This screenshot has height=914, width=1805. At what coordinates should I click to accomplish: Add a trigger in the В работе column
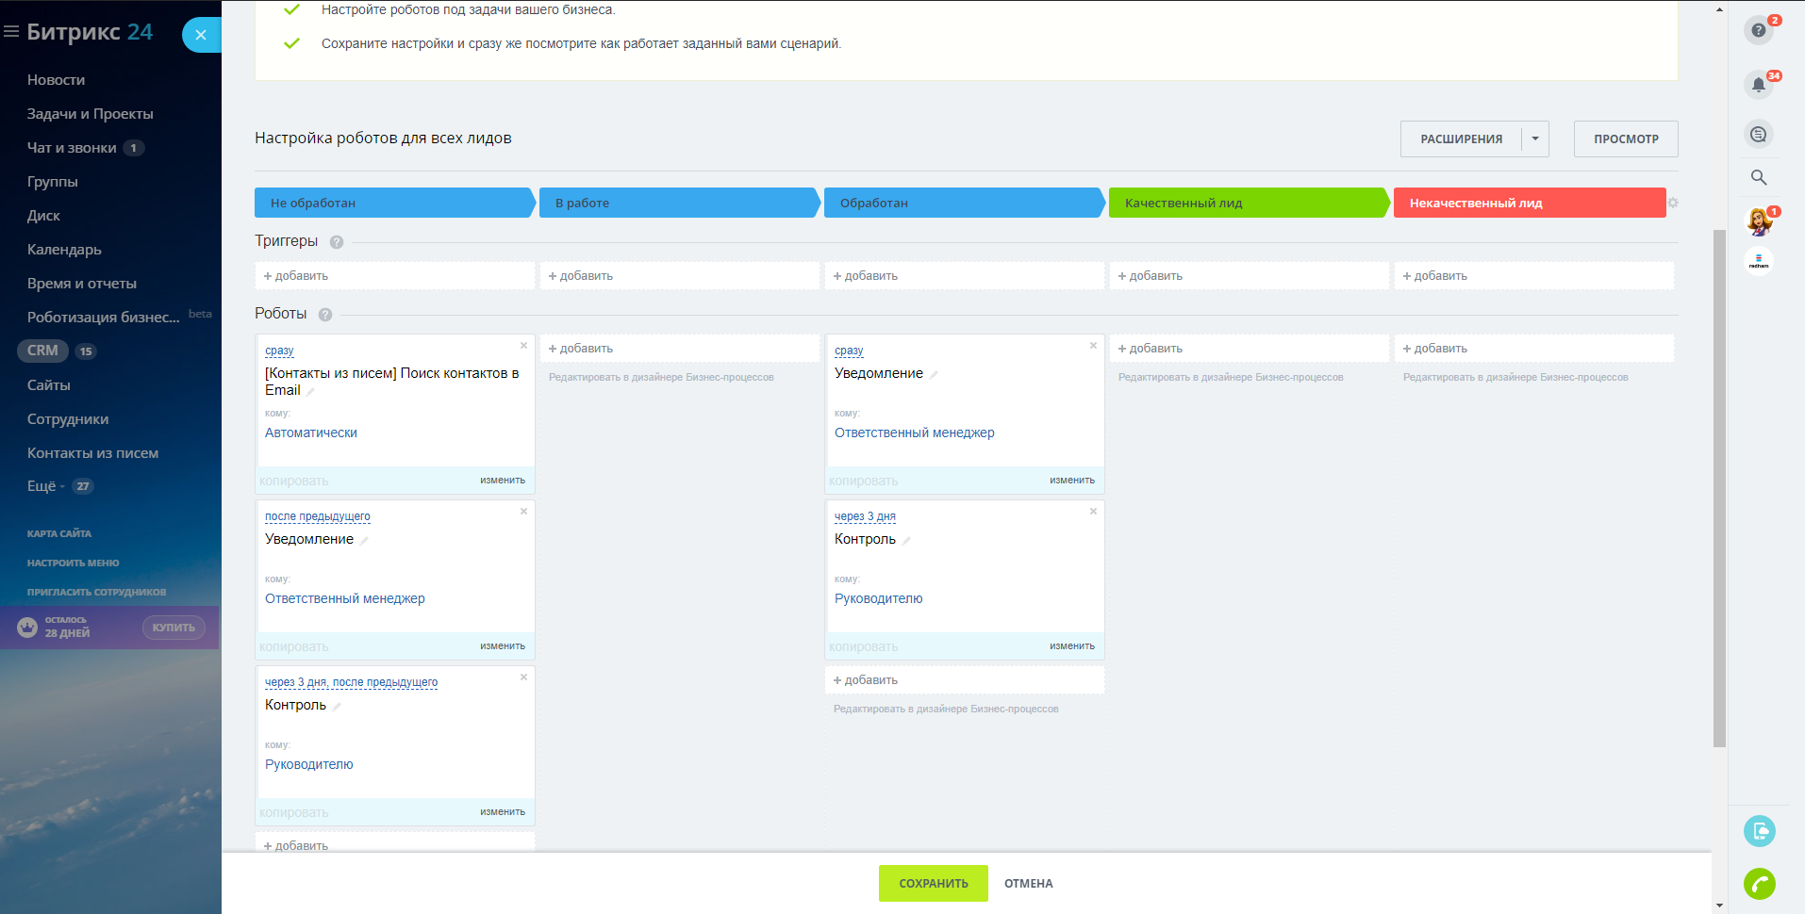click(x=679, y=276)
